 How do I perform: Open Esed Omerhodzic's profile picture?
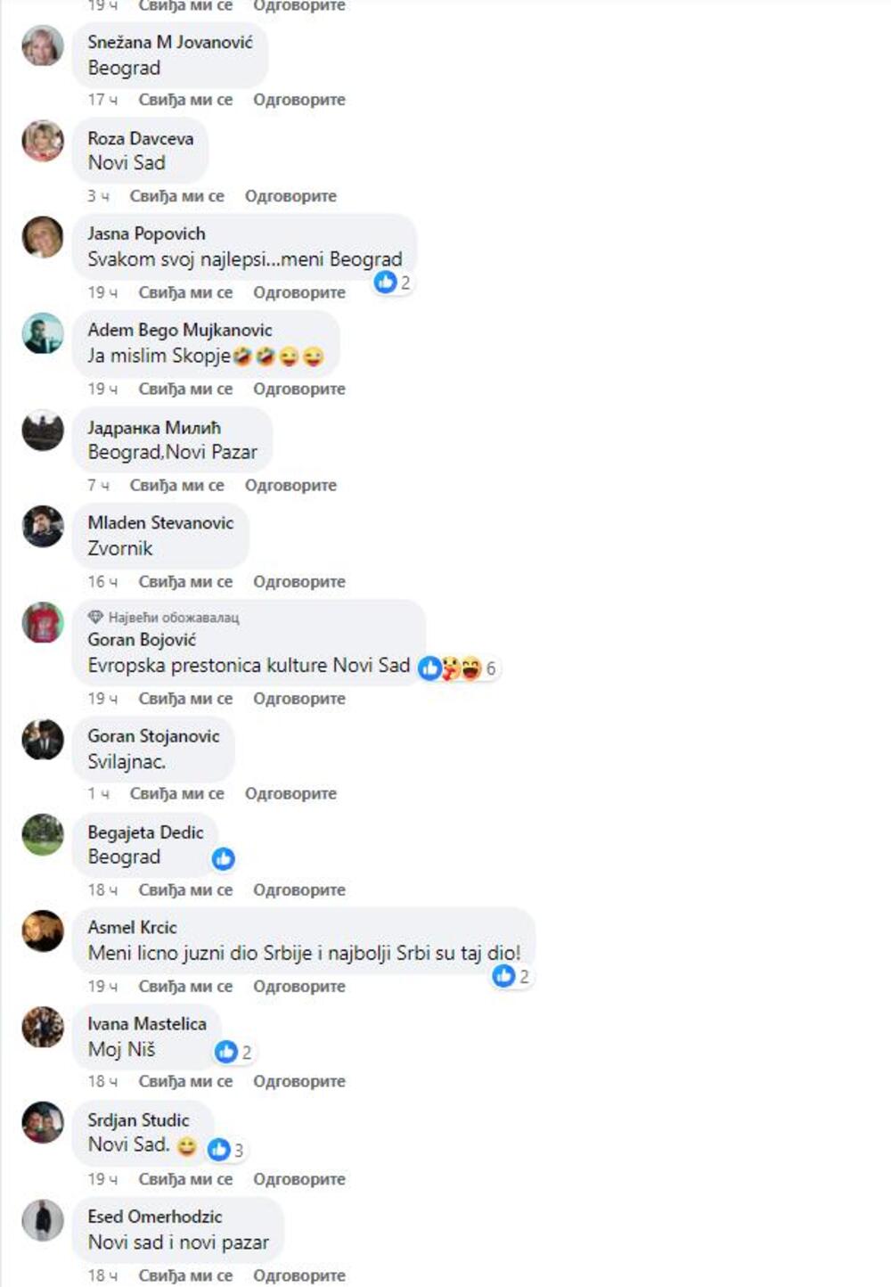coord(43,1220)
